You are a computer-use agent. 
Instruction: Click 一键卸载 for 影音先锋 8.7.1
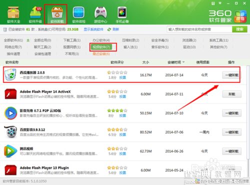tap(232, 113)
